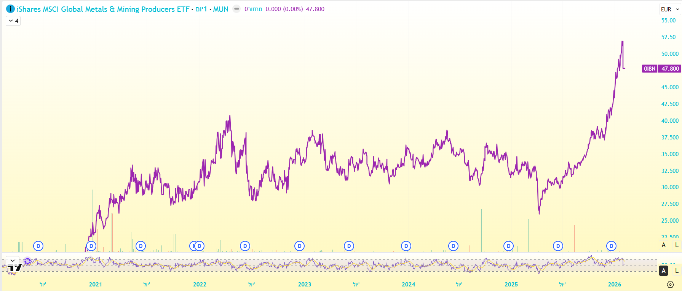Click the grey market status dot after MUN
Viewport: 682px width, 291px height.
[x=236, y=9]
